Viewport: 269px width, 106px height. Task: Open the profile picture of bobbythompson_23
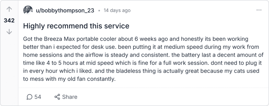pos(28,10)
